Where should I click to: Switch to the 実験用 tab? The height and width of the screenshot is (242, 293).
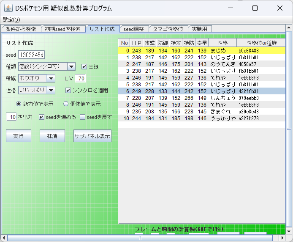(x=199, y=29)
